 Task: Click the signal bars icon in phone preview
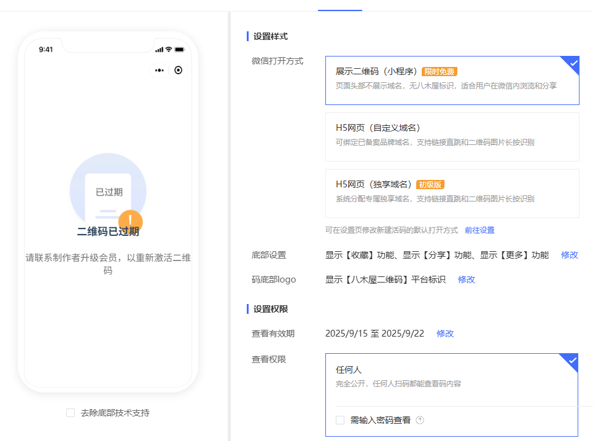pyautogui.click(x=159, y=50)
